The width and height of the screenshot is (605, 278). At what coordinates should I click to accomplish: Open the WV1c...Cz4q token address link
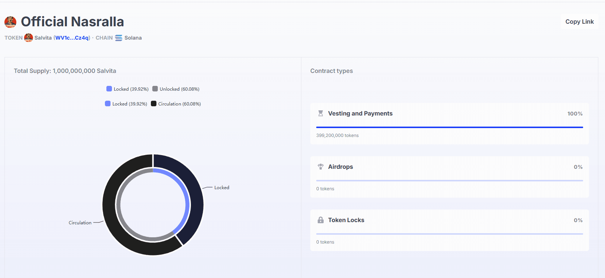(x=72, y=38)
